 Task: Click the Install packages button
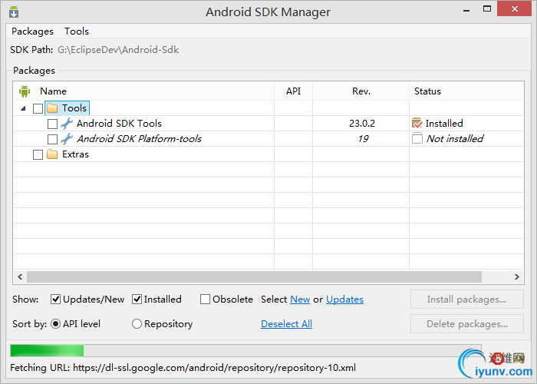466,300
